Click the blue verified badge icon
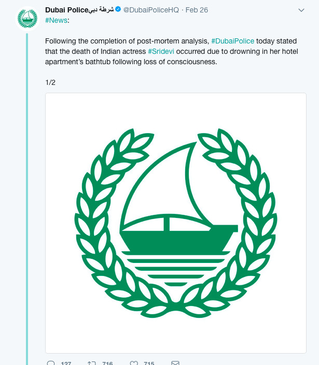This screenshot has width=319, height=365. [x=118, y=9]
